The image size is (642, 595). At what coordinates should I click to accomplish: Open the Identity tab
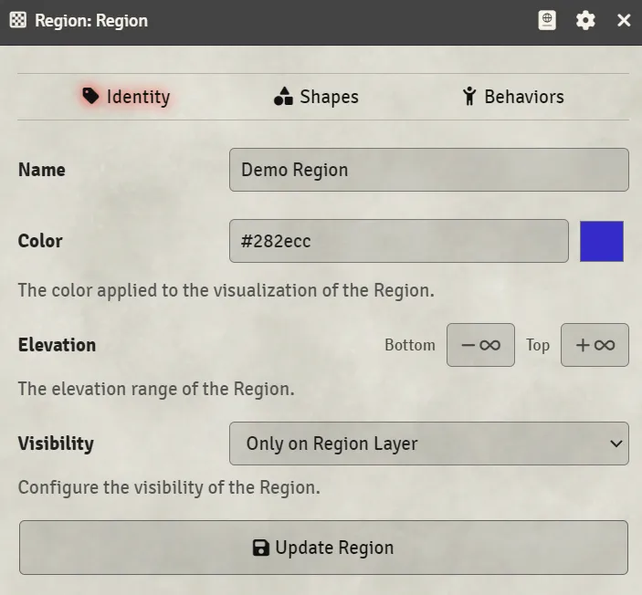point(126,97)
